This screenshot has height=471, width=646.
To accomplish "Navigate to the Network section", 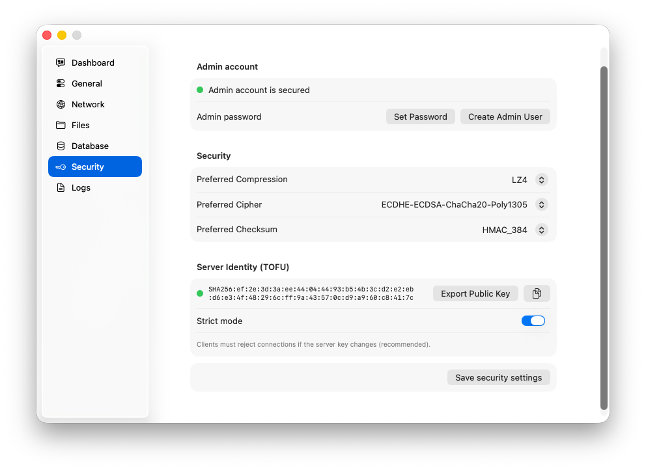I will [88, 104].
